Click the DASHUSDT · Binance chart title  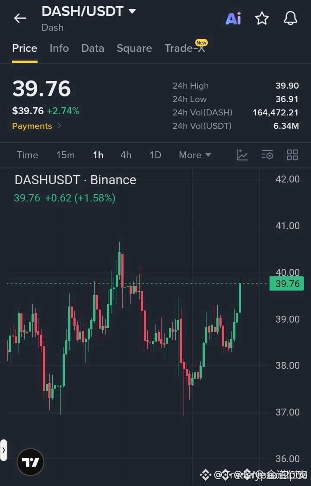[75, 180]
